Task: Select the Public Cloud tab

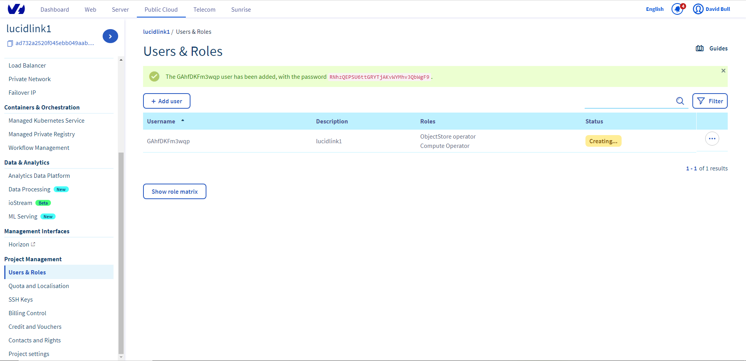Action: [161, 9]
